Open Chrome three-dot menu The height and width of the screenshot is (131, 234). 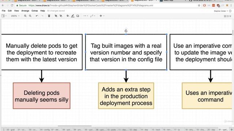click(x=231, y=5)
